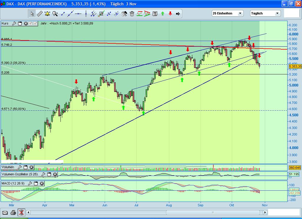Select the pointer selection tool

(x=31, y=13)
